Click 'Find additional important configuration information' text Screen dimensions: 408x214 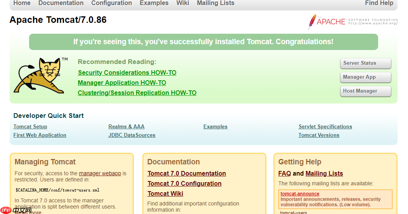point(193,207)
